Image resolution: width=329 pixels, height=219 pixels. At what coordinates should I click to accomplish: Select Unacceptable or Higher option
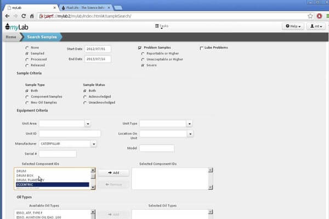pos(144,59)
